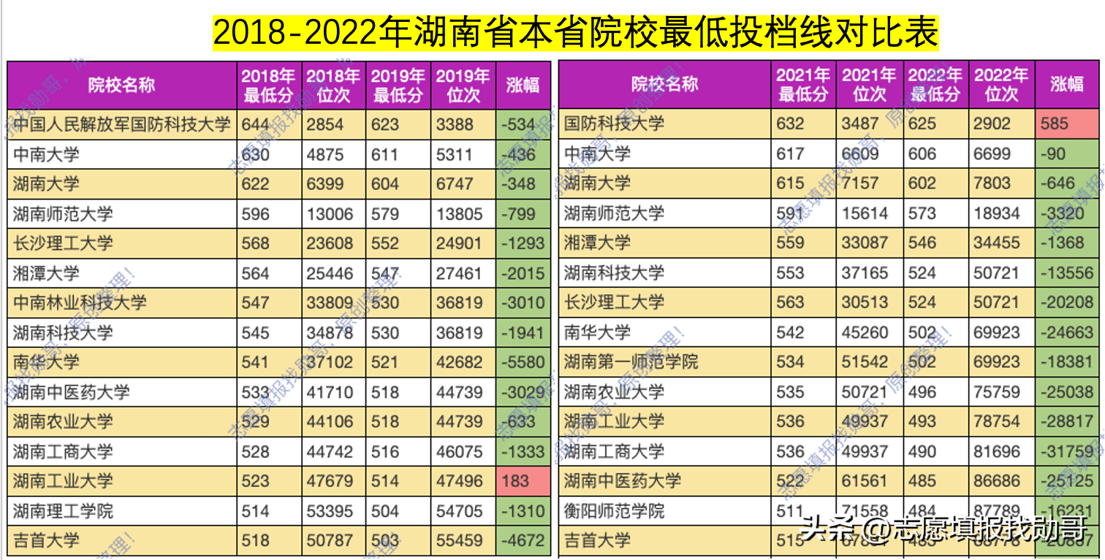Click the rank value 34455

tap(997, 243)
